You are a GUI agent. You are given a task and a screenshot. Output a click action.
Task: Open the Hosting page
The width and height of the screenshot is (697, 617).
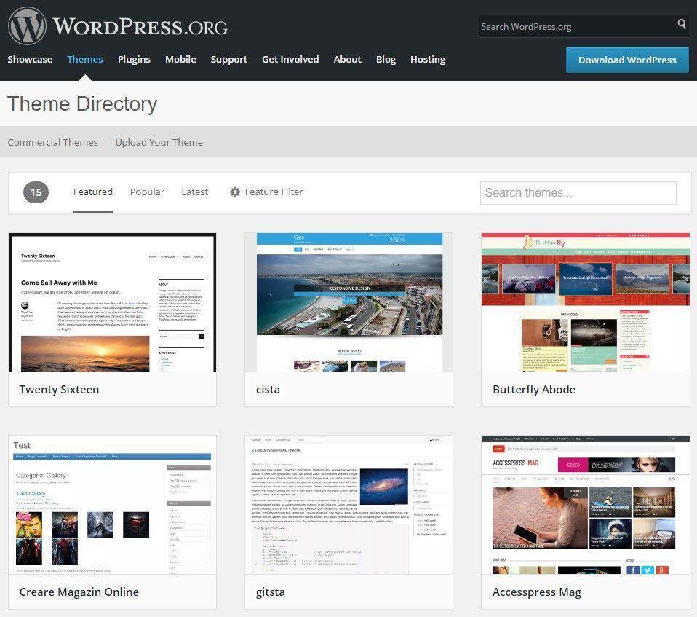[428, 60]
